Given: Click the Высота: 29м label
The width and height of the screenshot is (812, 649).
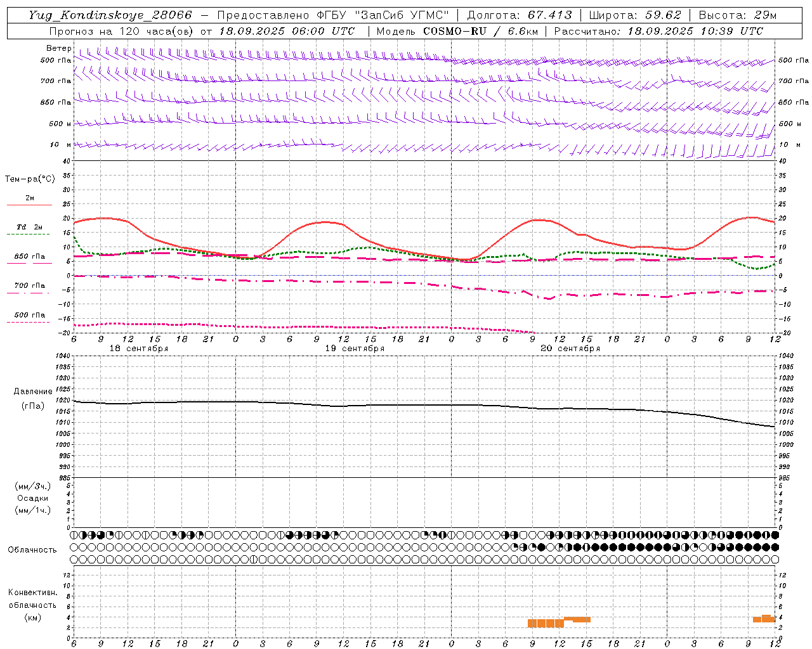Looking at the screenshot, I should 737,15.
